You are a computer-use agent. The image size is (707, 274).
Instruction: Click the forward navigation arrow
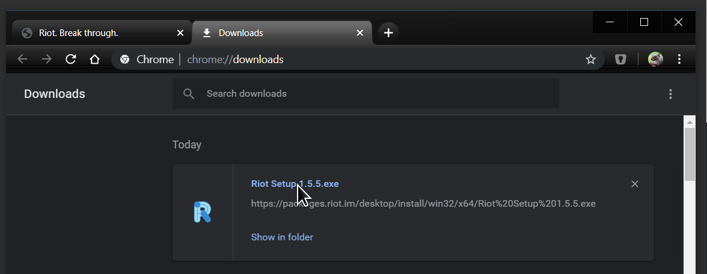click(46, 59)
